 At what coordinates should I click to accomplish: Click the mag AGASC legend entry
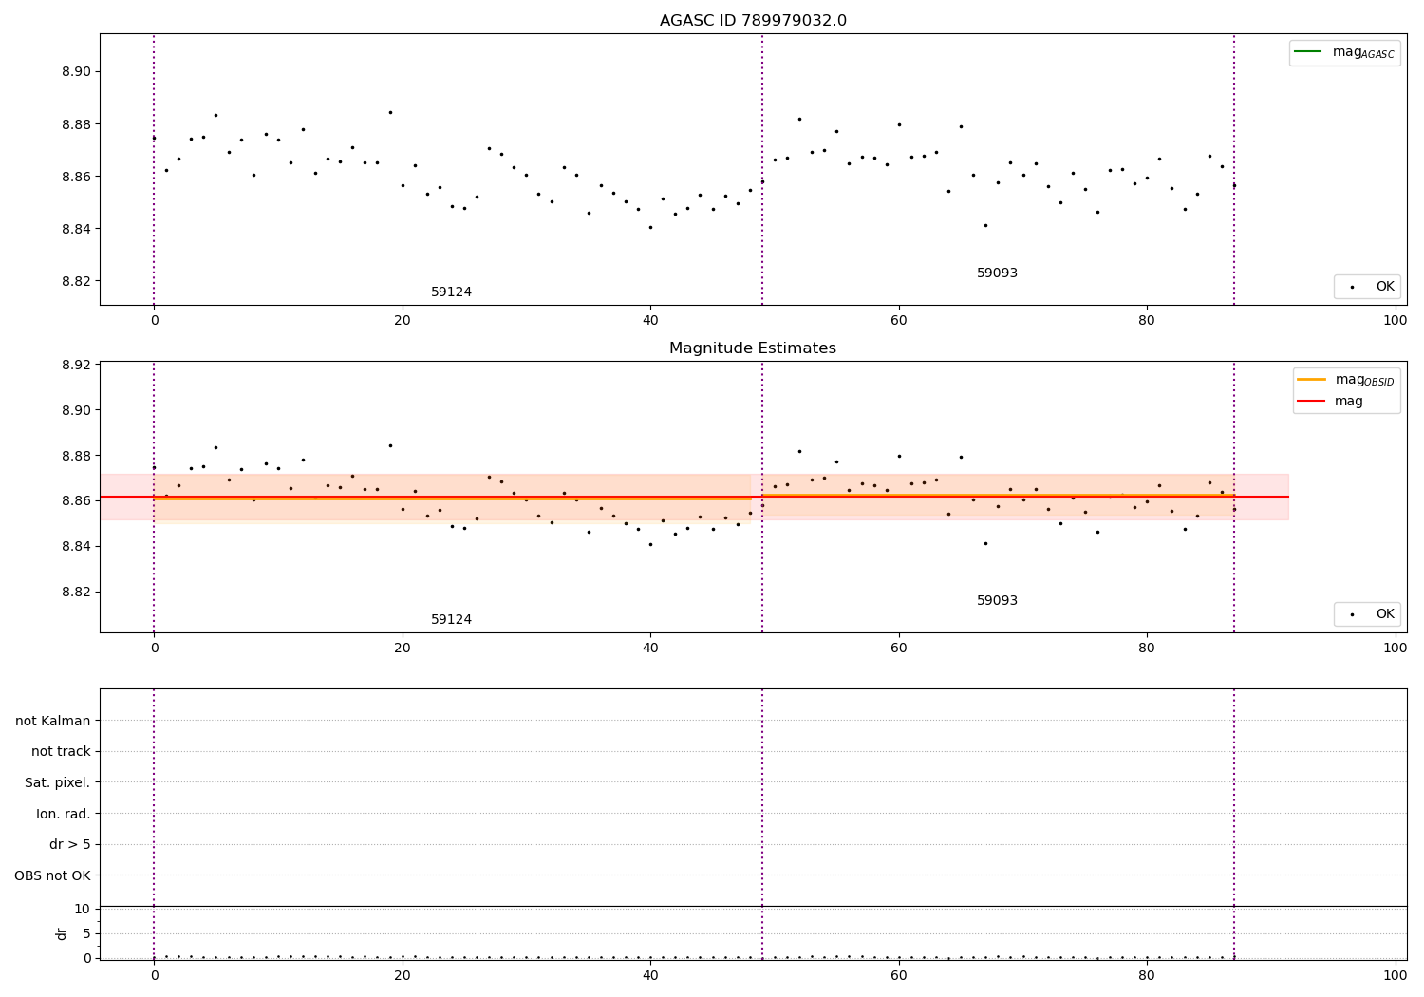pyautogui.click(x=1344, y=53)
